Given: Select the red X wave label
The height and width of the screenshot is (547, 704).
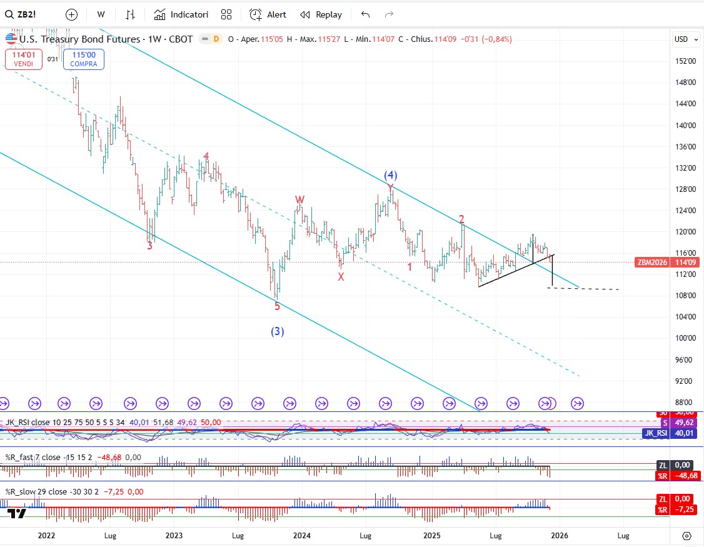Looking at the screenshot, I should click(341, 277).
